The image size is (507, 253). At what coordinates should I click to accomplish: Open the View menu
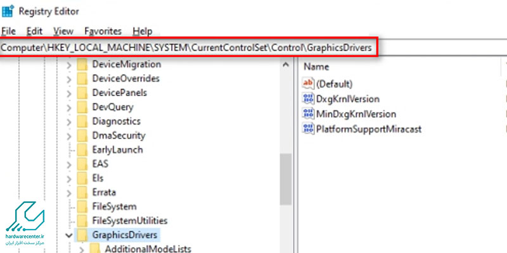(63, 31)
